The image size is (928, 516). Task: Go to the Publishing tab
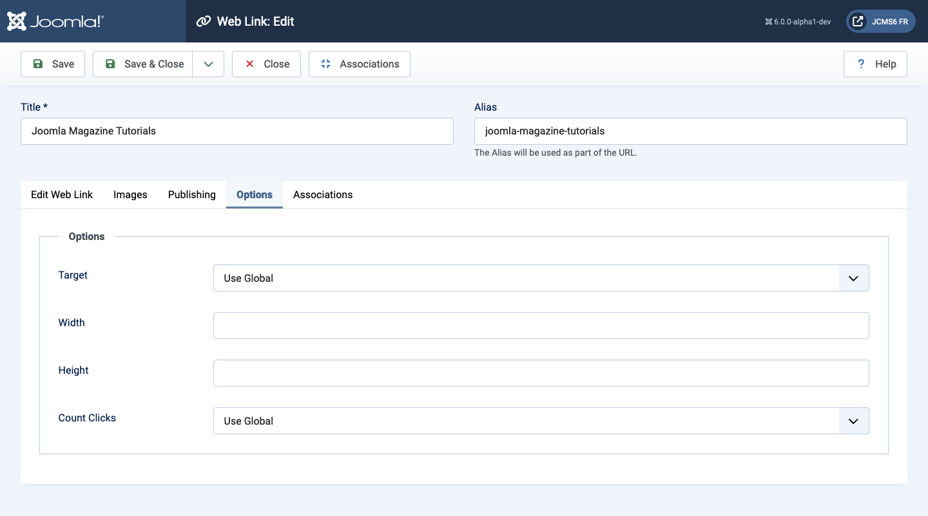(191, 194)
